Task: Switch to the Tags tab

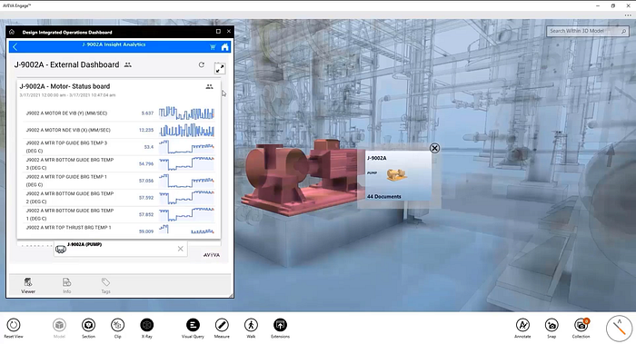Action: [x=105, y=285]
